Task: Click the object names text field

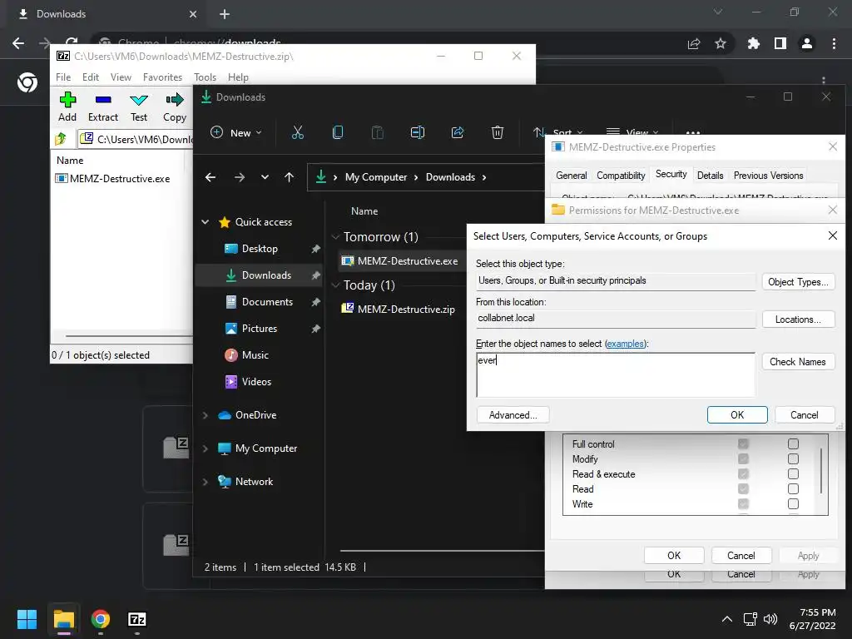Action: pyautogui.click(x=616, y=375)
